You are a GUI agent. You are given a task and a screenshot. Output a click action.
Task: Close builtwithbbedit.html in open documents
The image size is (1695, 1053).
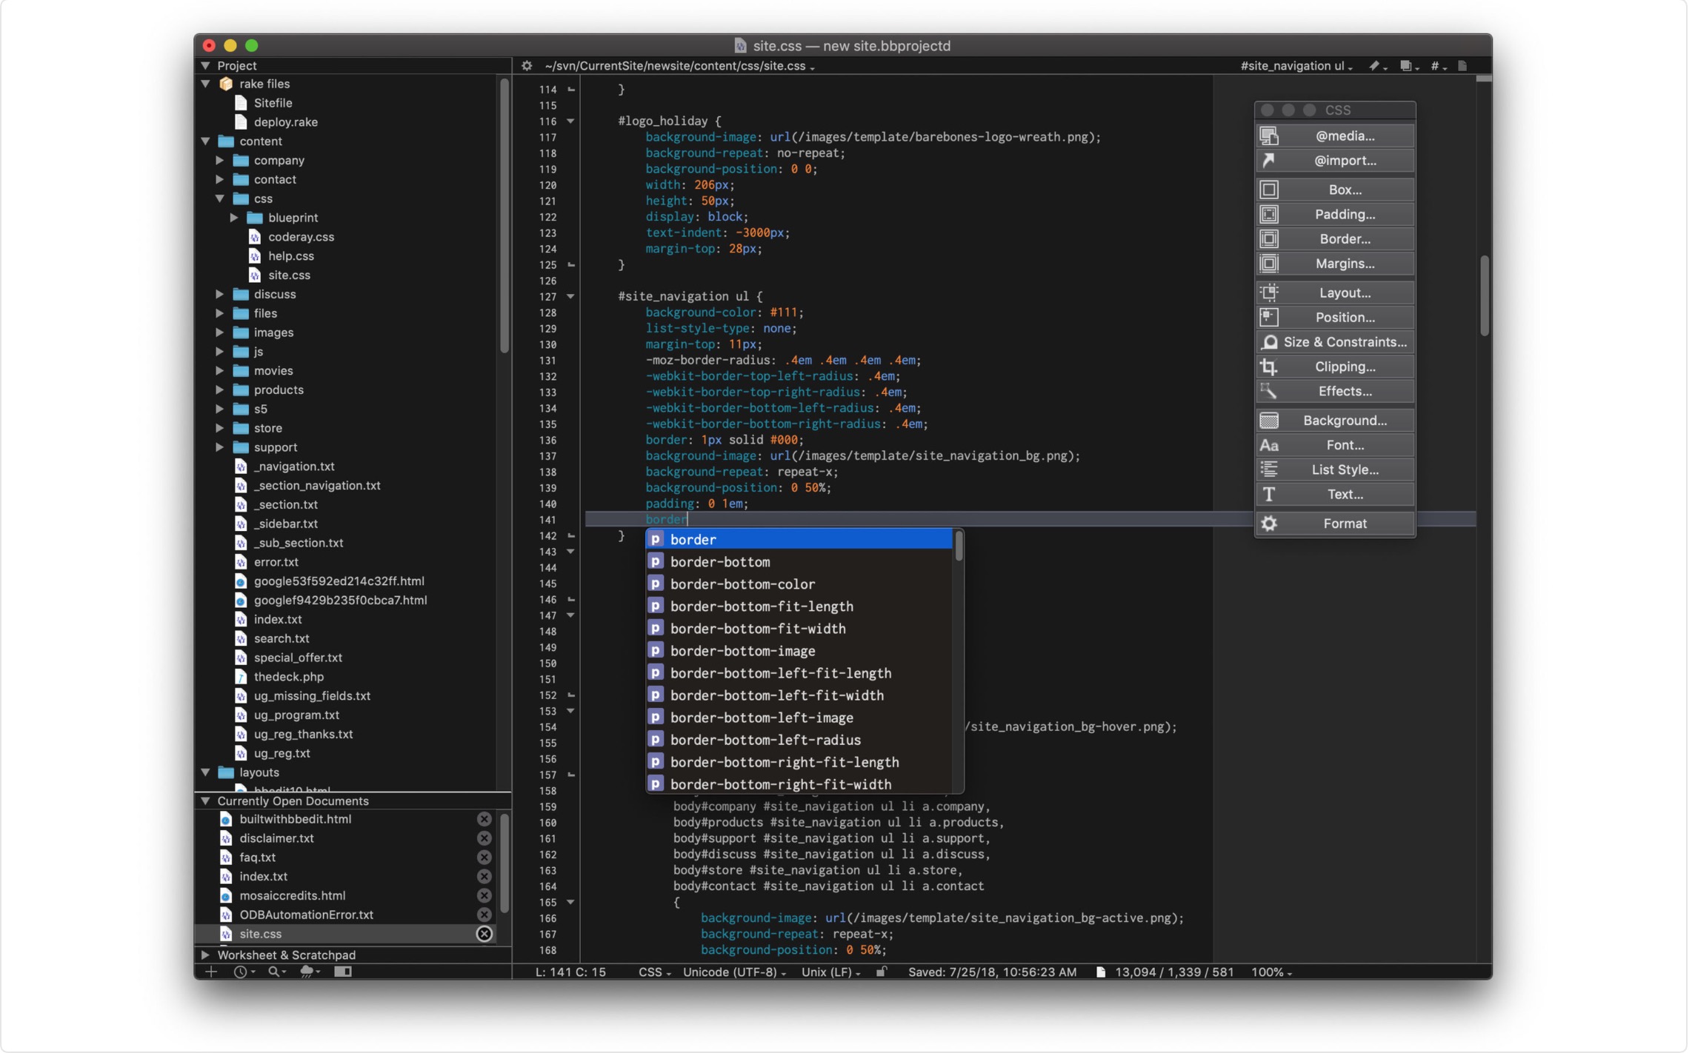pos(484,819)
